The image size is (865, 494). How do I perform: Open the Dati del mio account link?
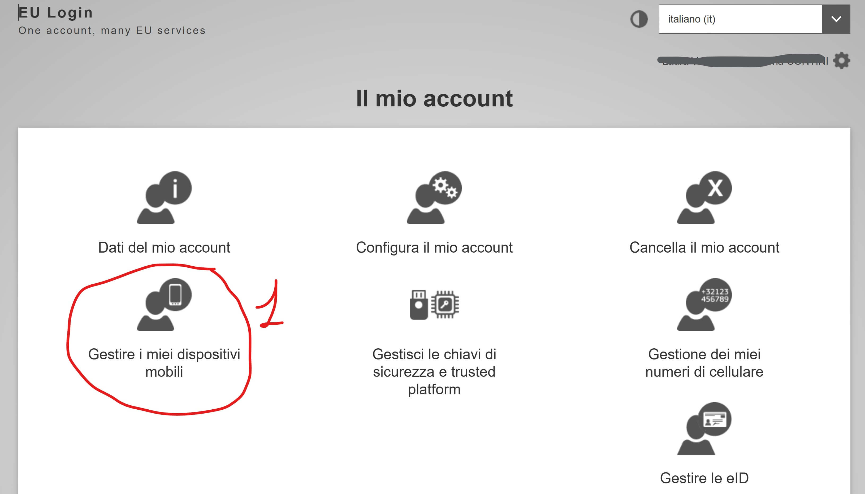(x=164, y=248)
